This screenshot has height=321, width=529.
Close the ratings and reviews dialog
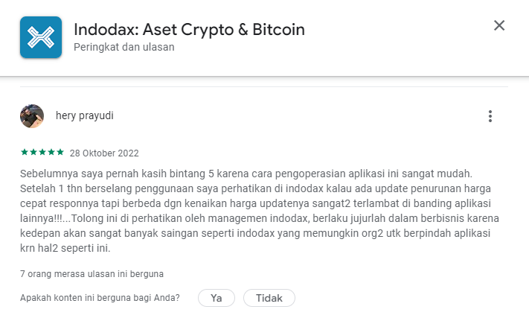click(x=499, y=26)
